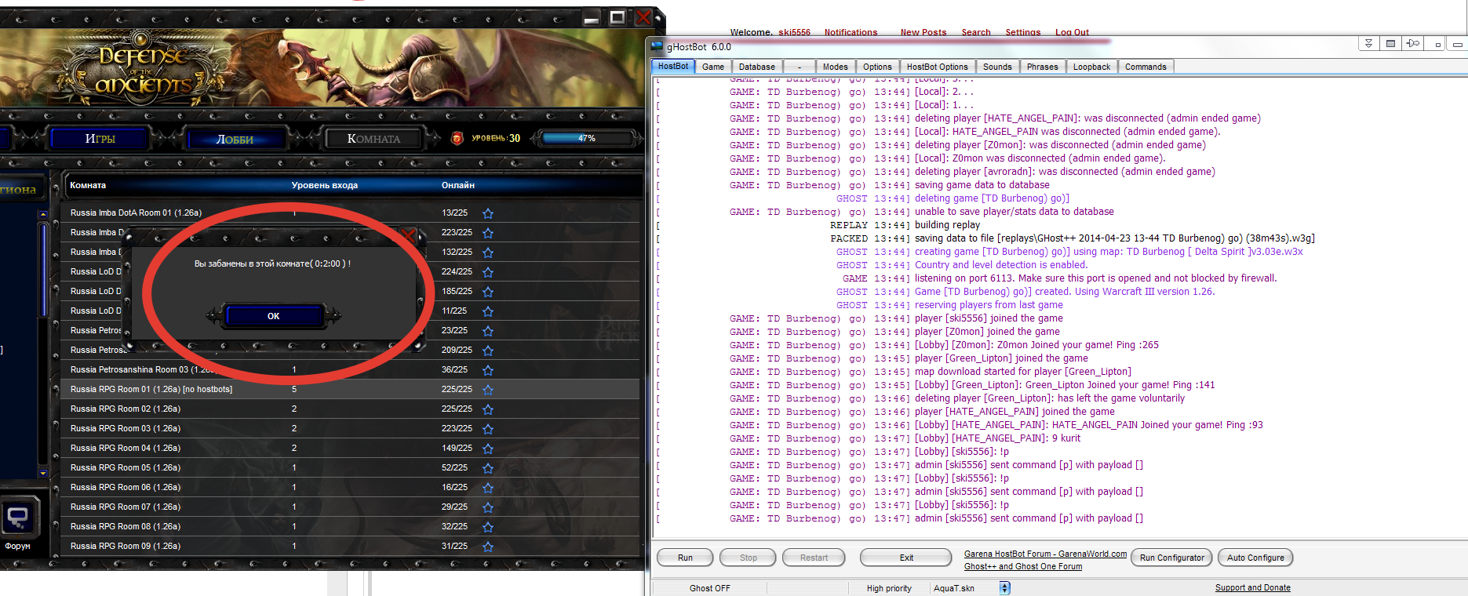Open the Ghost++ and Ghost One Forum link
This screenshot has width=1468, height=596.
[1023, 566]
